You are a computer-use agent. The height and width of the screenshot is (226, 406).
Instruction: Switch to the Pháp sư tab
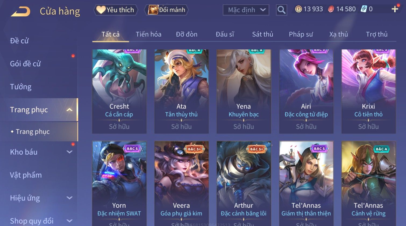(x=301, y=34)
